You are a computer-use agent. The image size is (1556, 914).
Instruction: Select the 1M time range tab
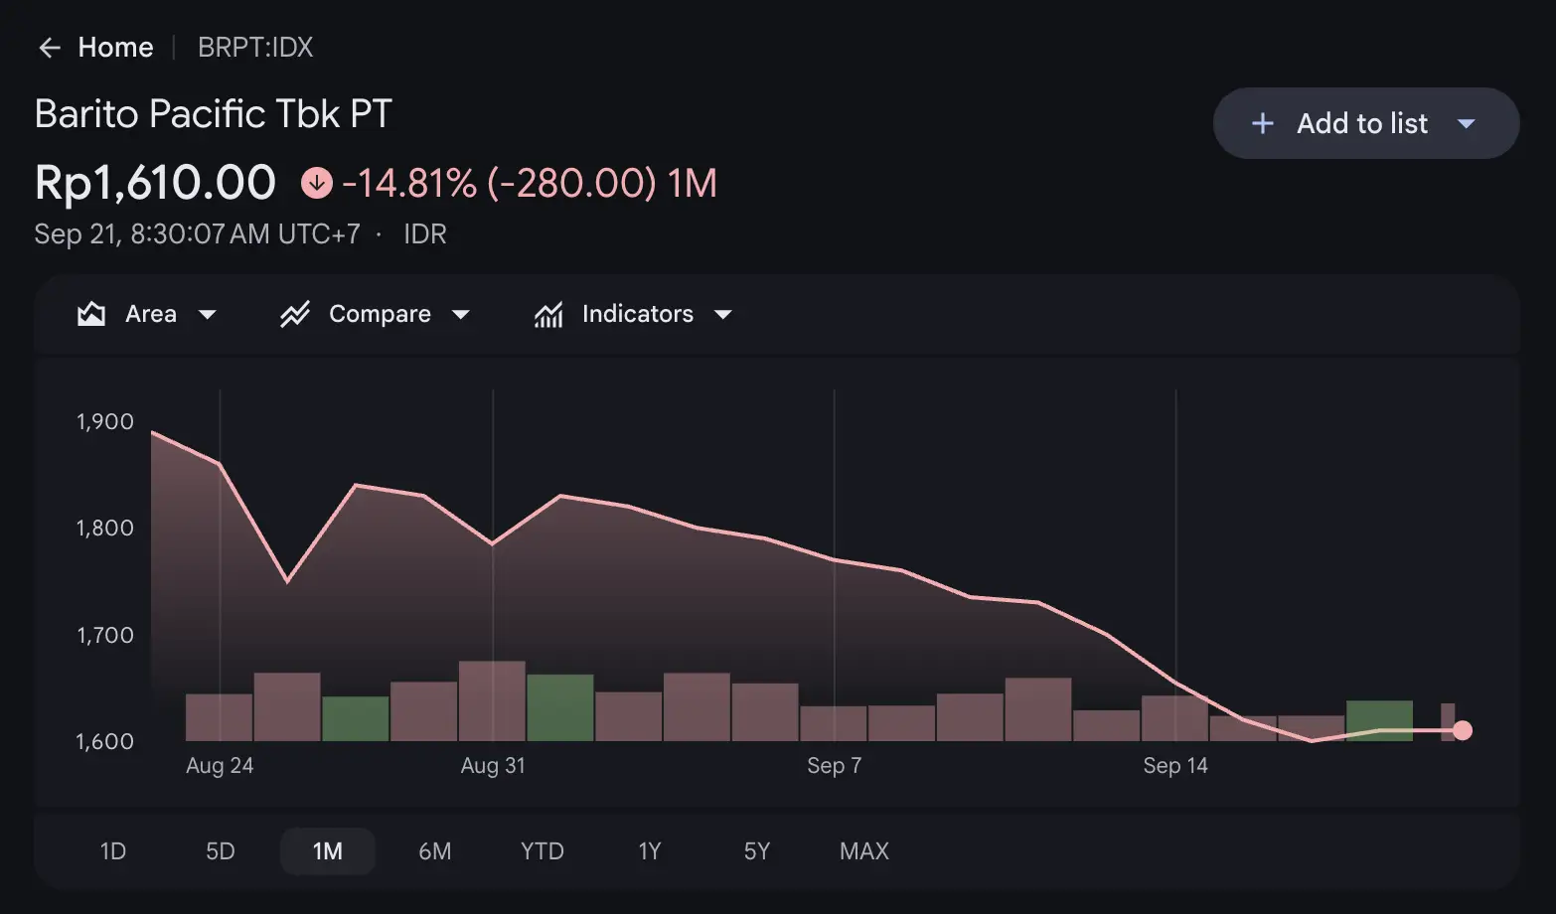[328, 851]
